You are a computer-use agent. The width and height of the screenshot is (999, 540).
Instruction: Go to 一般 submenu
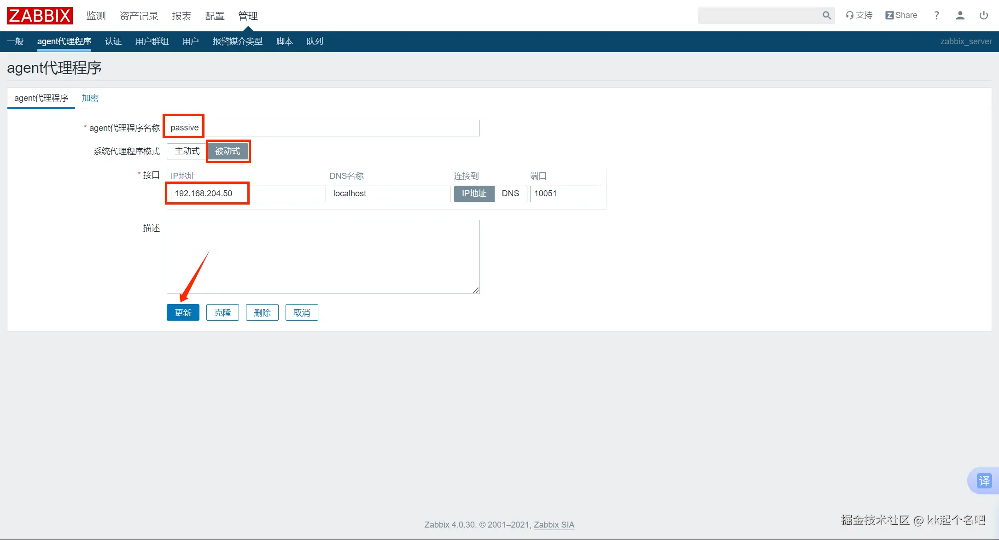pyautogui.click(x=15, y=41)
